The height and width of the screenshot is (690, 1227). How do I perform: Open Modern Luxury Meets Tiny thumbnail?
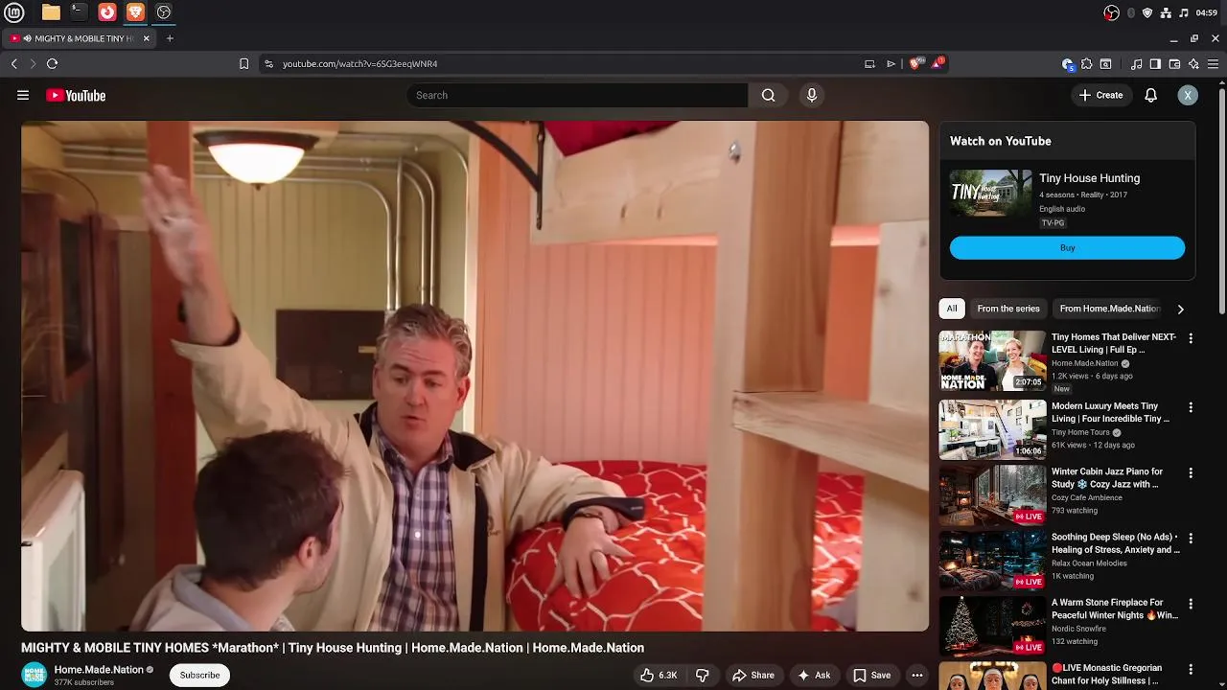pos(992,429)
